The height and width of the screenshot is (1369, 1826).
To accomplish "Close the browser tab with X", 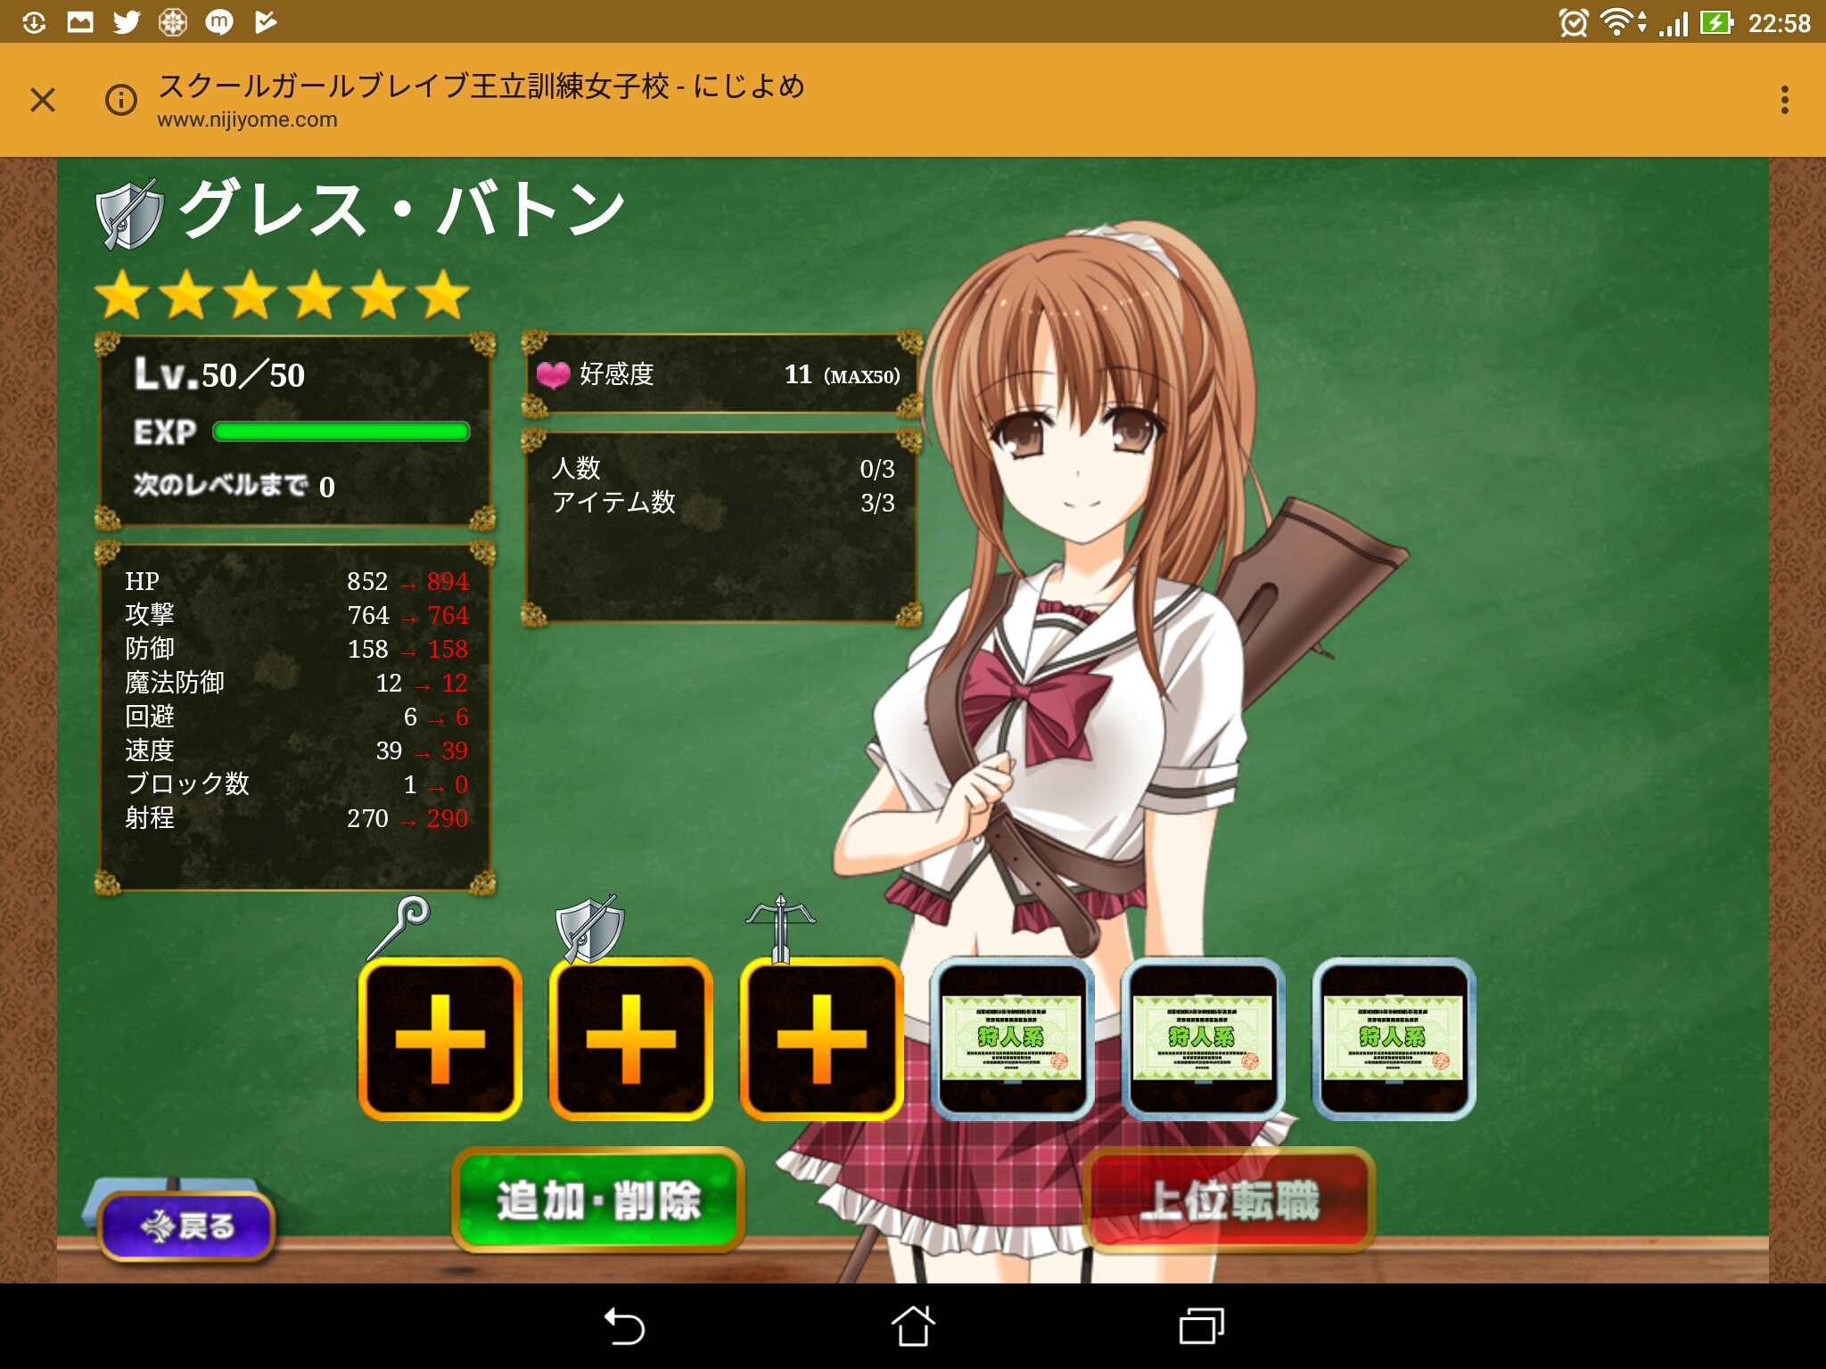I will (x=43, y=99).
